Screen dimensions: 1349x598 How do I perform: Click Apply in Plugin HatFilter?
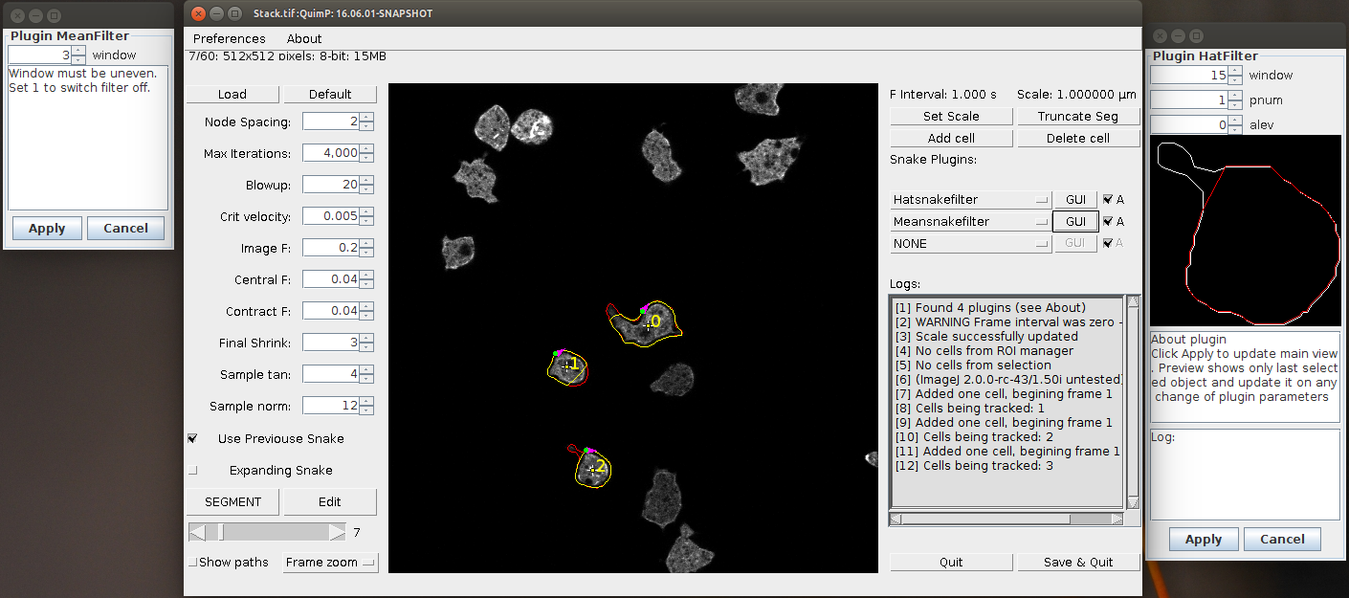1203,540
